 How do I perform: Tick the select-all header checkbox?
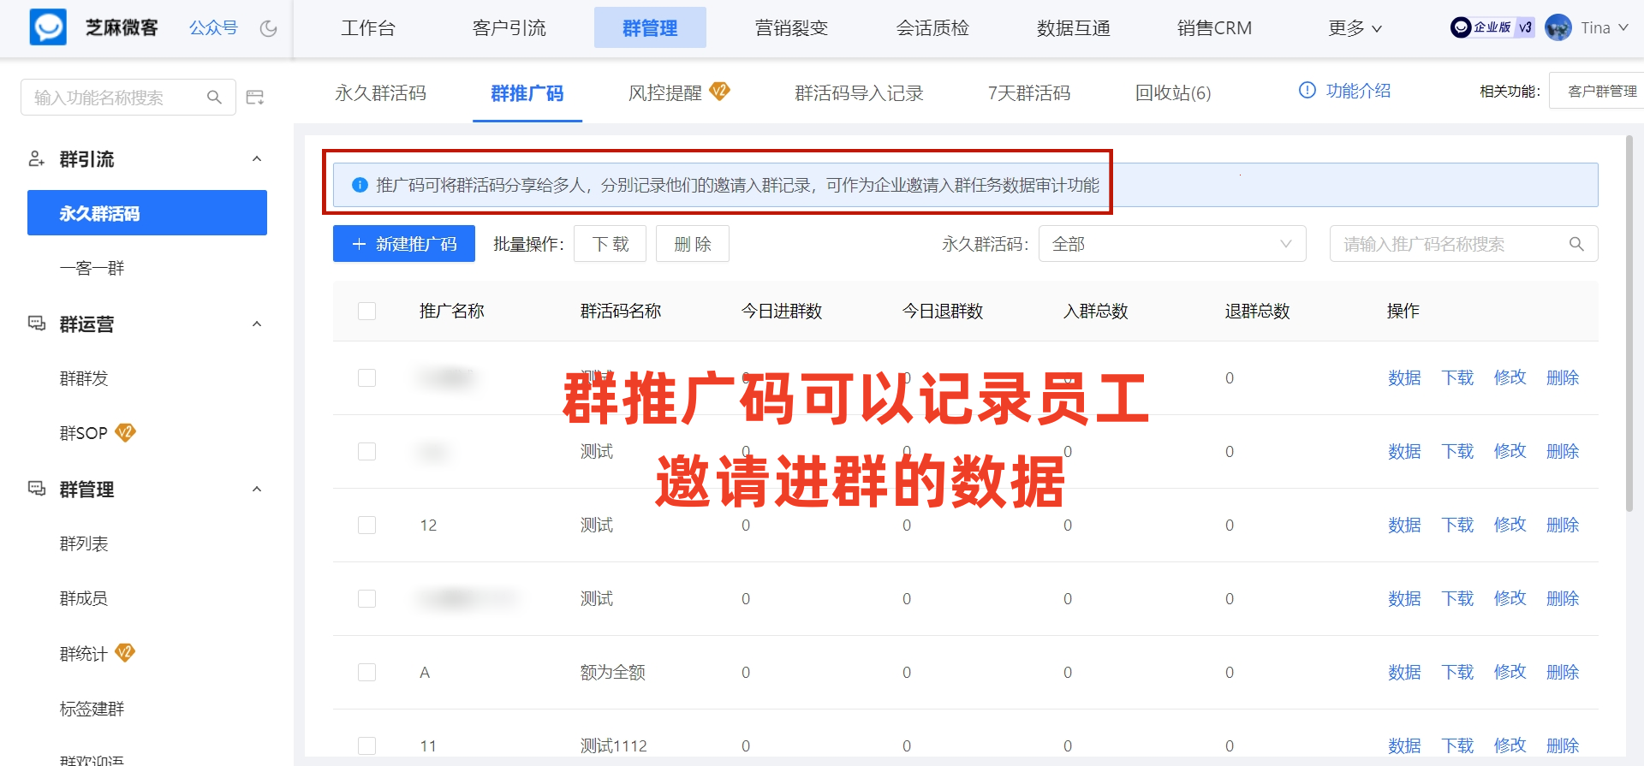[x=366, y=311]
